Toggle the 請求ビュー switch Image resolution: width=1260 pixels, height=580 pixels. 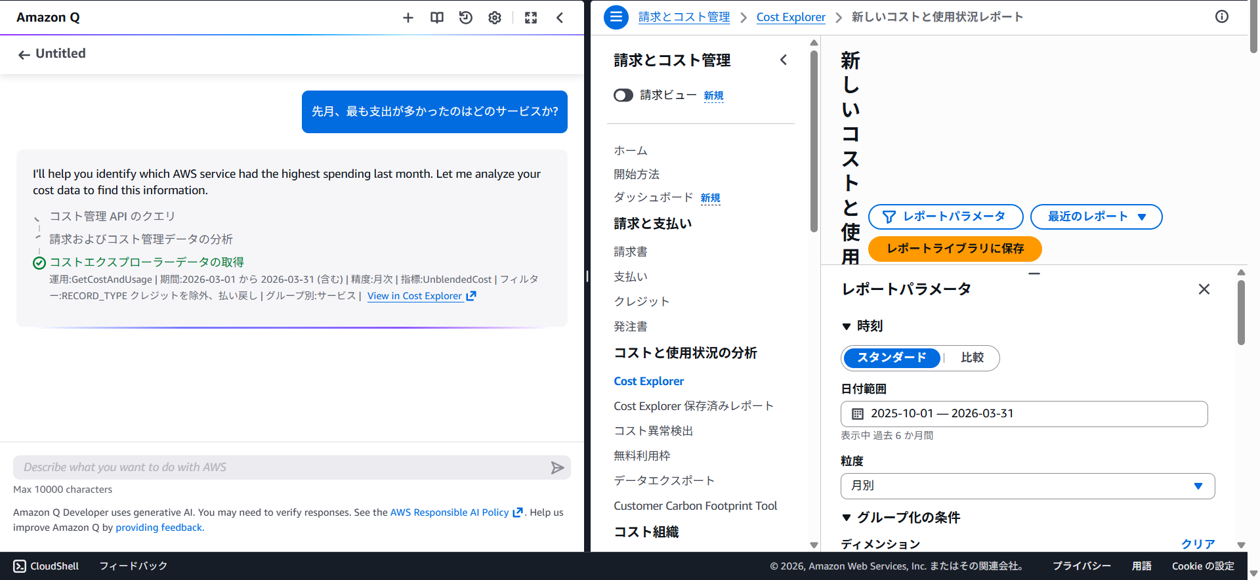pos(623,96)
